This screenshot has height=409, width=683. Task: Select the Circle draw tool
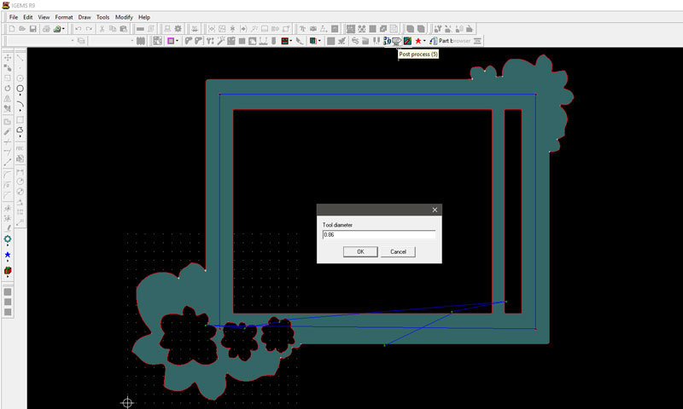click(20, 89)
